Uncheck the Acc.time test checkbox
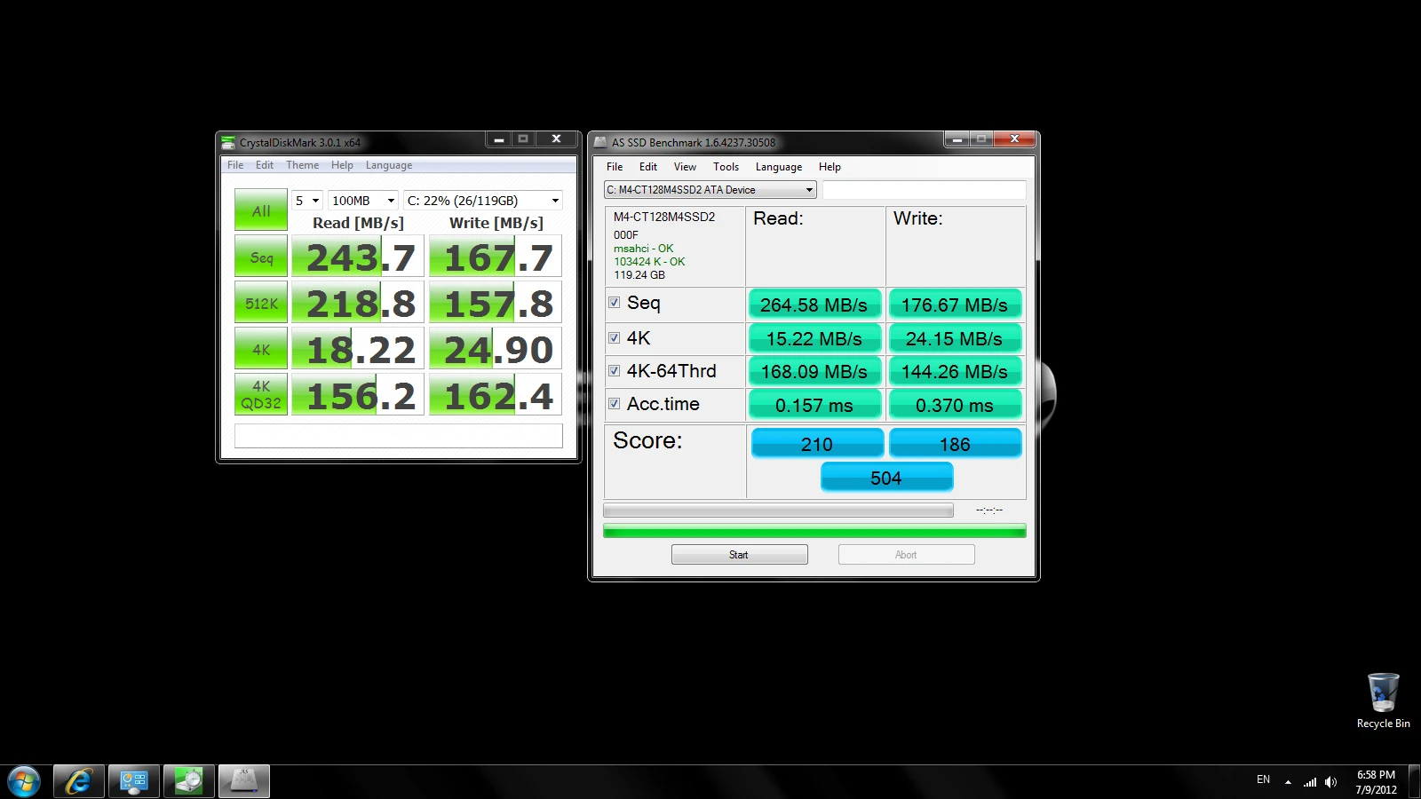 (x=614, y=403)
